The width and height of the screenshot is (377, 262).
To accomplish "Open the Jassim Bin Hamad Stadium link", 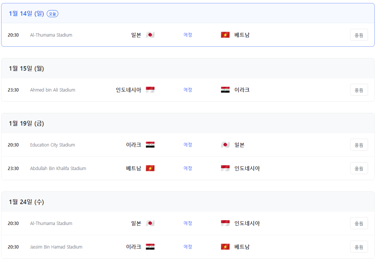I will [x=55, y=247].
